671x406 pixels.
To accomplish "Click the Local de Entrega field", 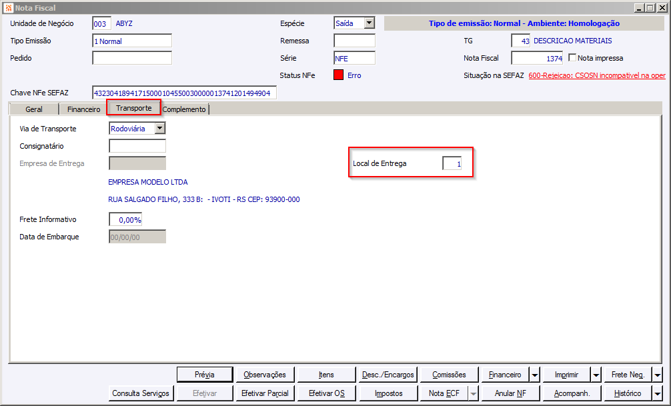I will [452, 163].
